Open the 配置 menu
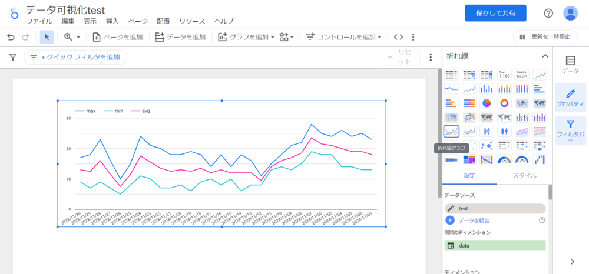 163,21
